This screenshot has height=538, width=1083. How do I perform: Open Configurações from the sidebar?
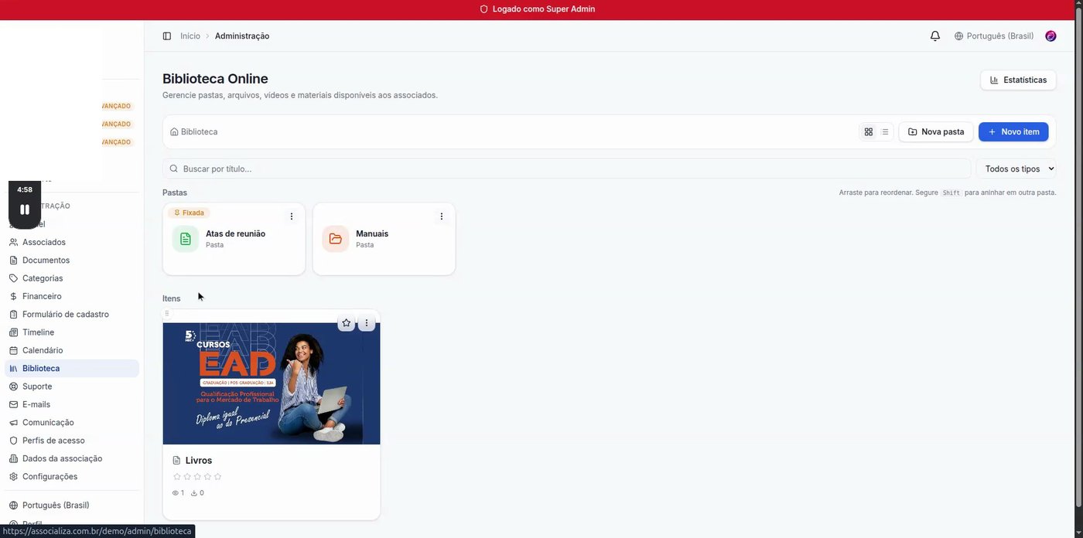[x=50, y=476]
